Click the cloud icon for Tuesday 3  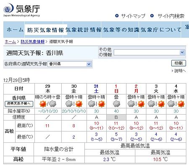coord(152,104)
